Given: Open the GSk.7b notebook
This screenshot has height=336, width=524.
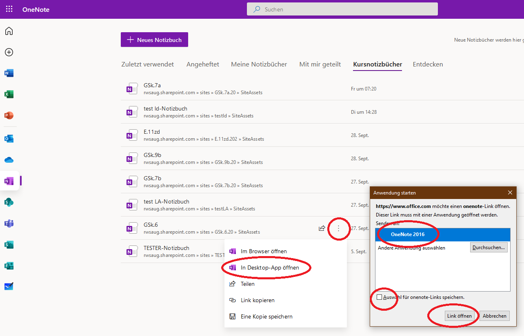Looking at the screenshot, I should (x=153, y=178).
